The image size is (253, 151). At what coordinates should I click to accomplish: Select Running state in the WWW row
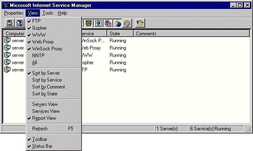(118, 55)
